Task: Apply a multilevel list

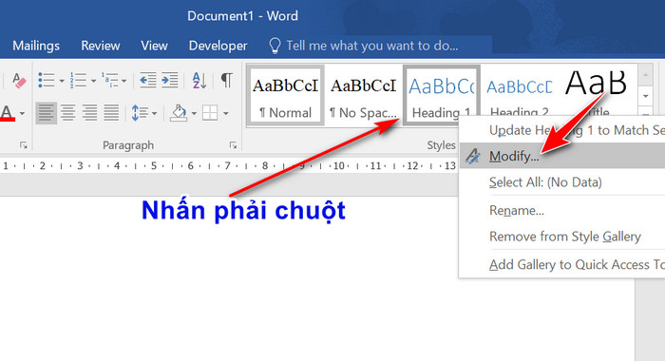Action: 110,80
